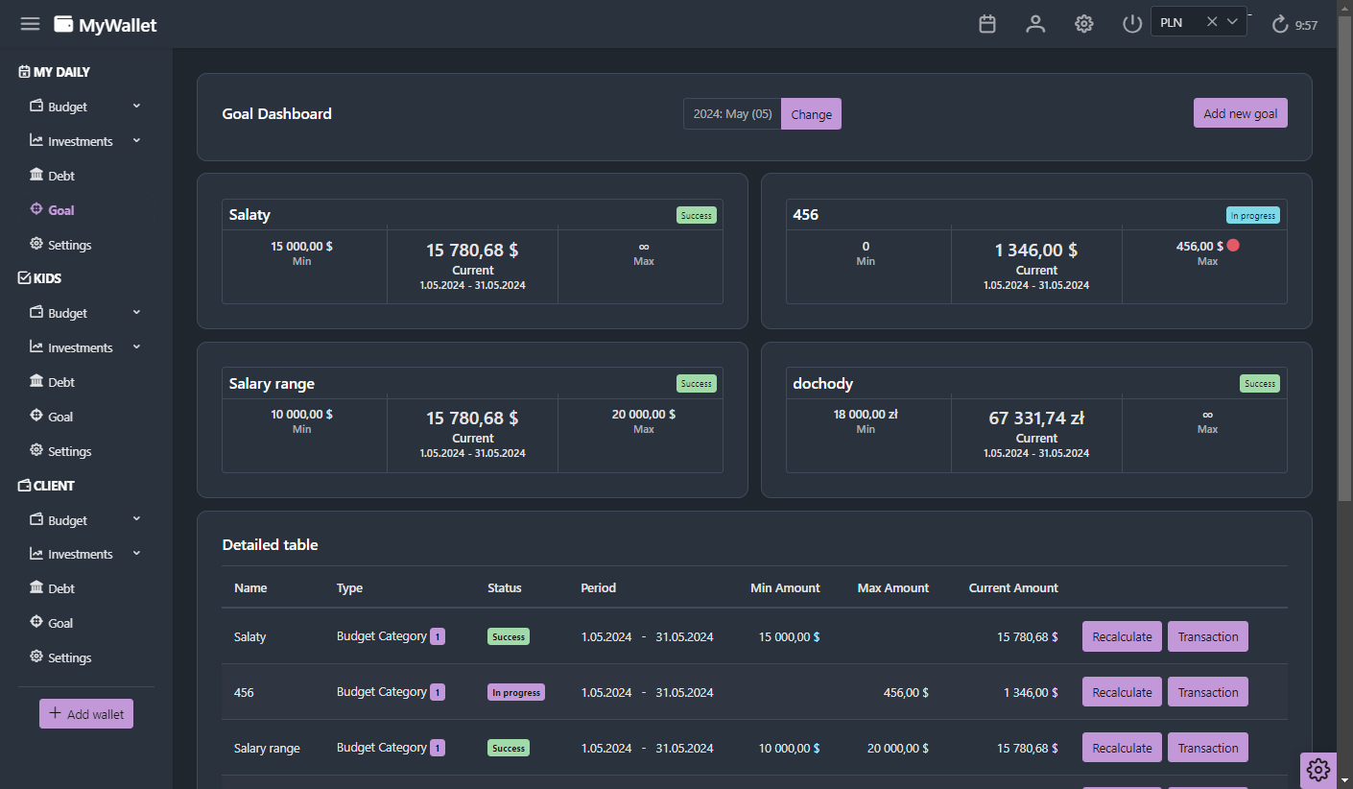Open floating settings gear at bottom right
This screenshot has width=1353, height=789.
click(x=1318, y=770)
